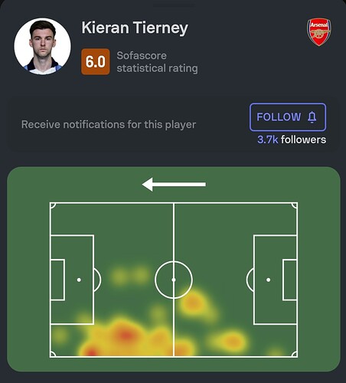Click the attack direction arrow

(174, 185)
